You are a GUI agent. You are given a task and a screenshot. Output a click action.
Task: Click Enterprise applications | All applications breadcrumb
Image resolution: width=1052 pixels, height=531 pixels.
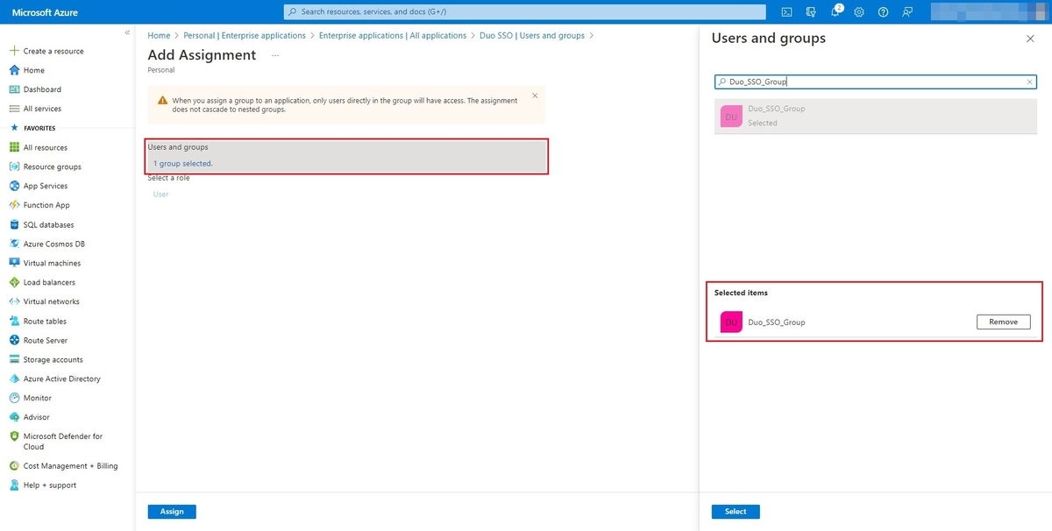point(393,36)
